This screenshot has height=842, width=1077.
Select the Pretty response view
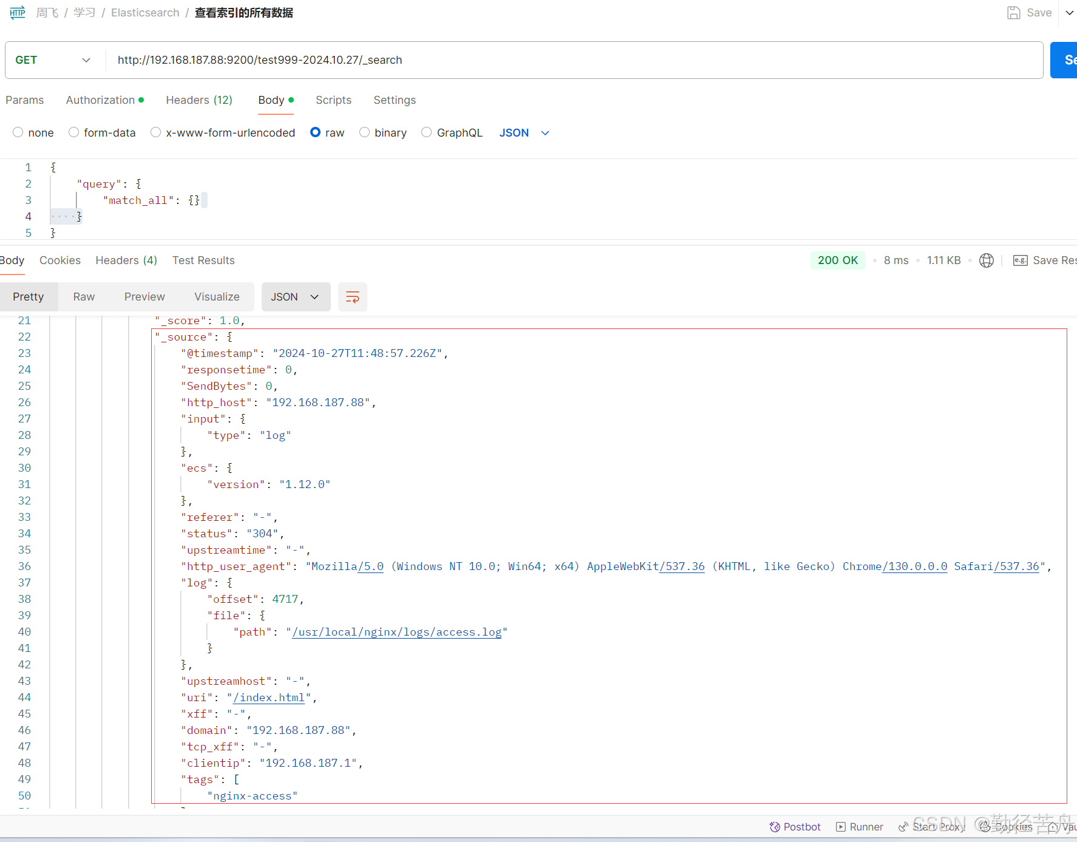[29, 297]
